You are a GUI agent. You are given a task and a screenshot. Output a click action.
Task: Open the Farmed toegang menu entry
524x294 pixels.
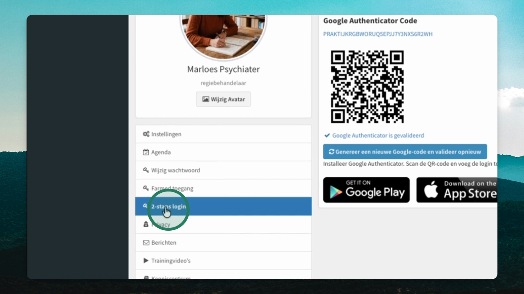coord(224,188)
